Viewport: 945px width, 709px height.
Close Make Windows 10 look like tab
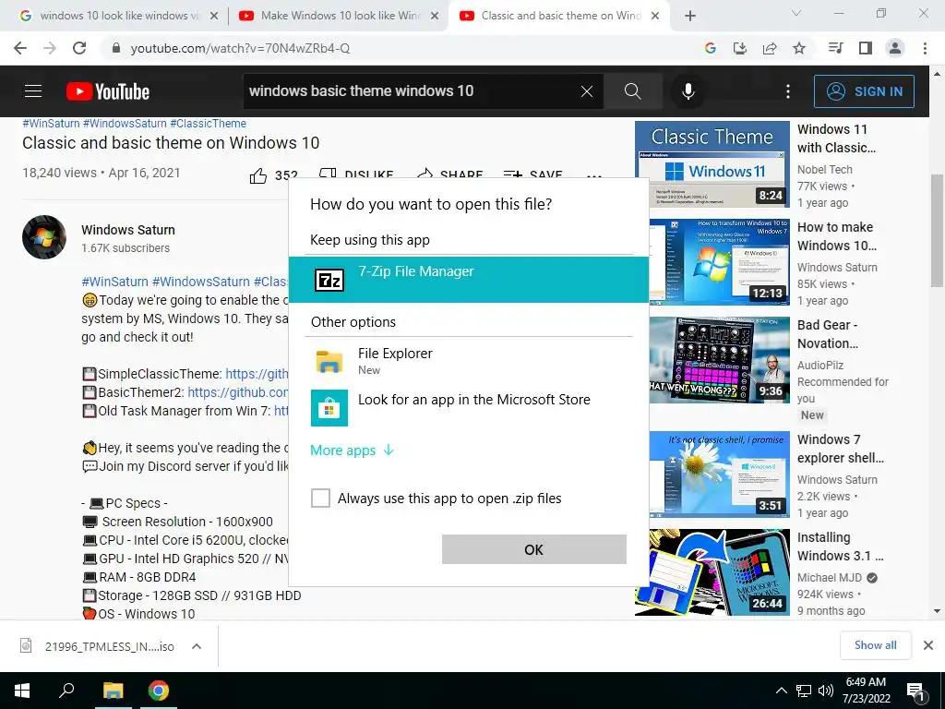tap(435, 17)
